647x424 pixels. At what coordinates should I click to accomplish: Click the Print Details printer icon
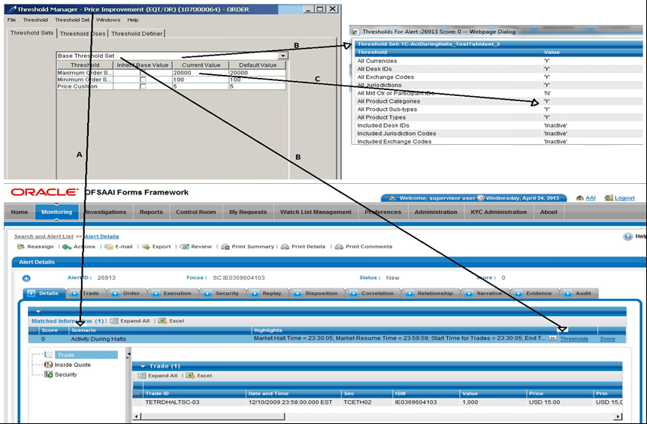pos(285,247)
